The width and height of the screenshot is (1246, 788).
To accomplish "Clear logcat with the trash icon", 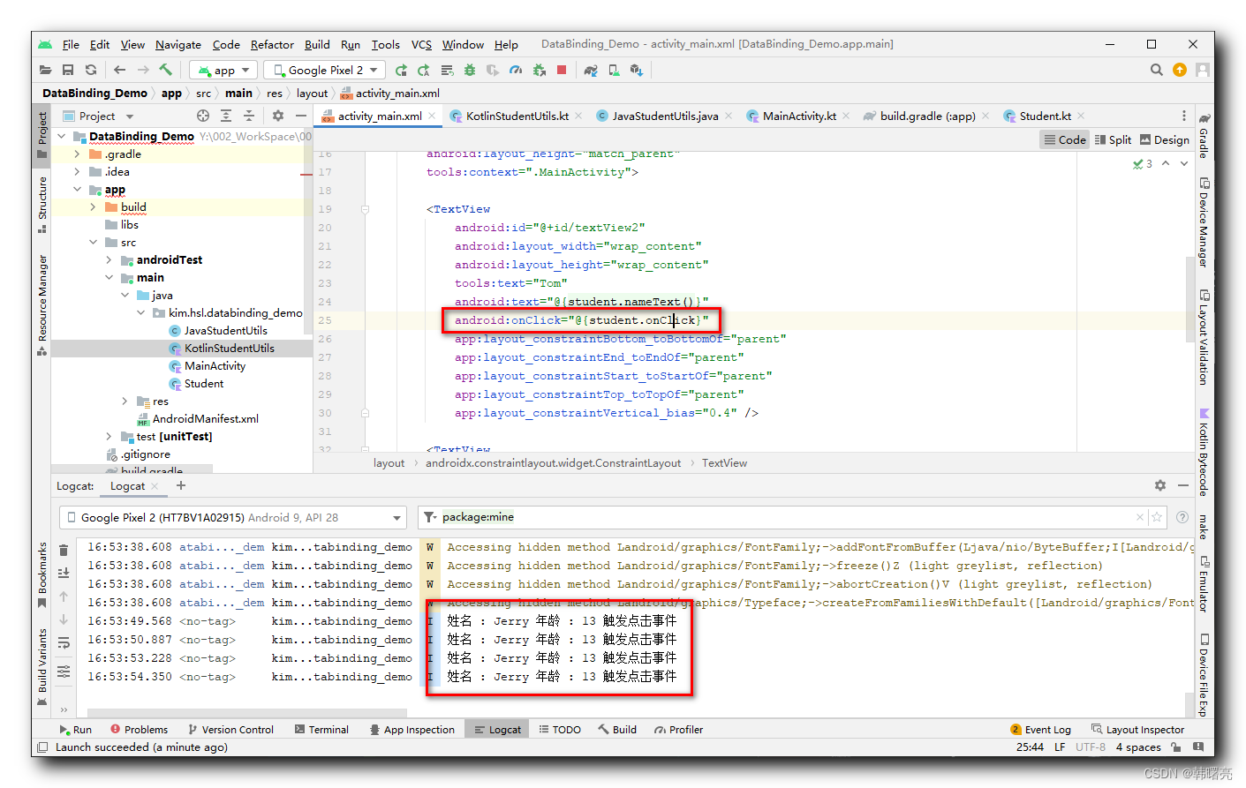I will (x=64, y=550).
